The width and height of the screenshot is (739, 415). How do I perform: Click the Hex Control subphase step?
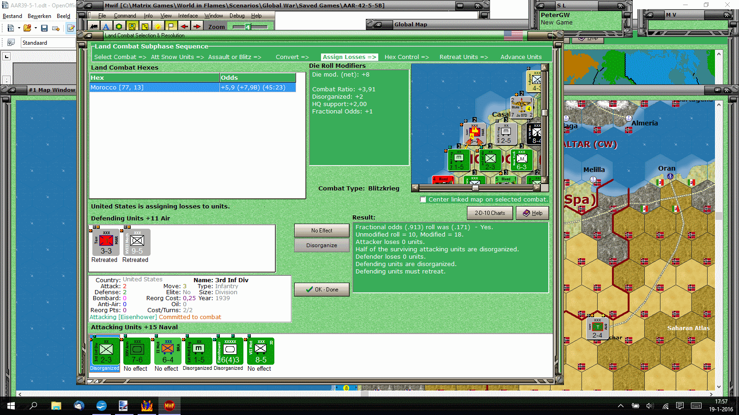pyautogui.click(x=406, y=57)
